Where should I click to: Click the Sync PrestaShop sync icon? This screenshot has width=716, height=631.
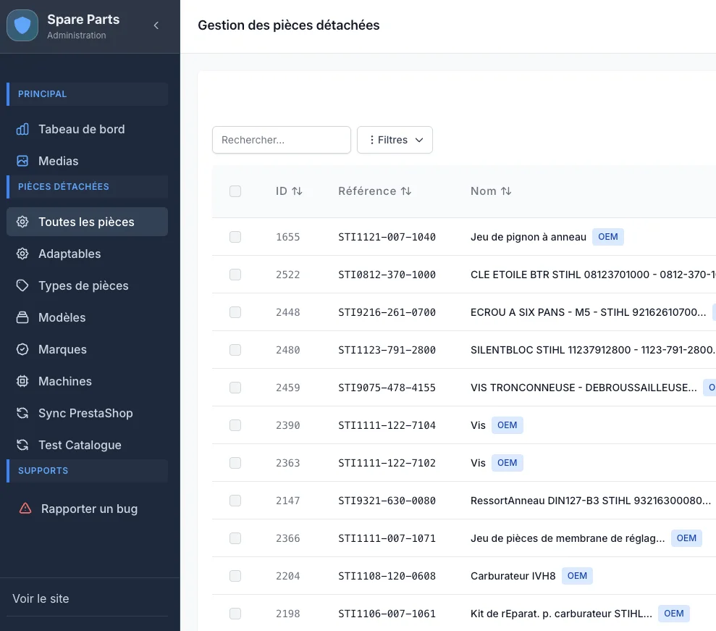22,413
